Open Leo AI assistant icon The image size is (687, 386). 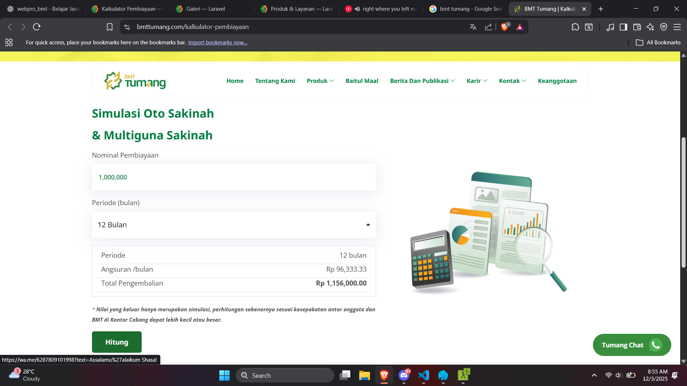[x=650, y=27]
